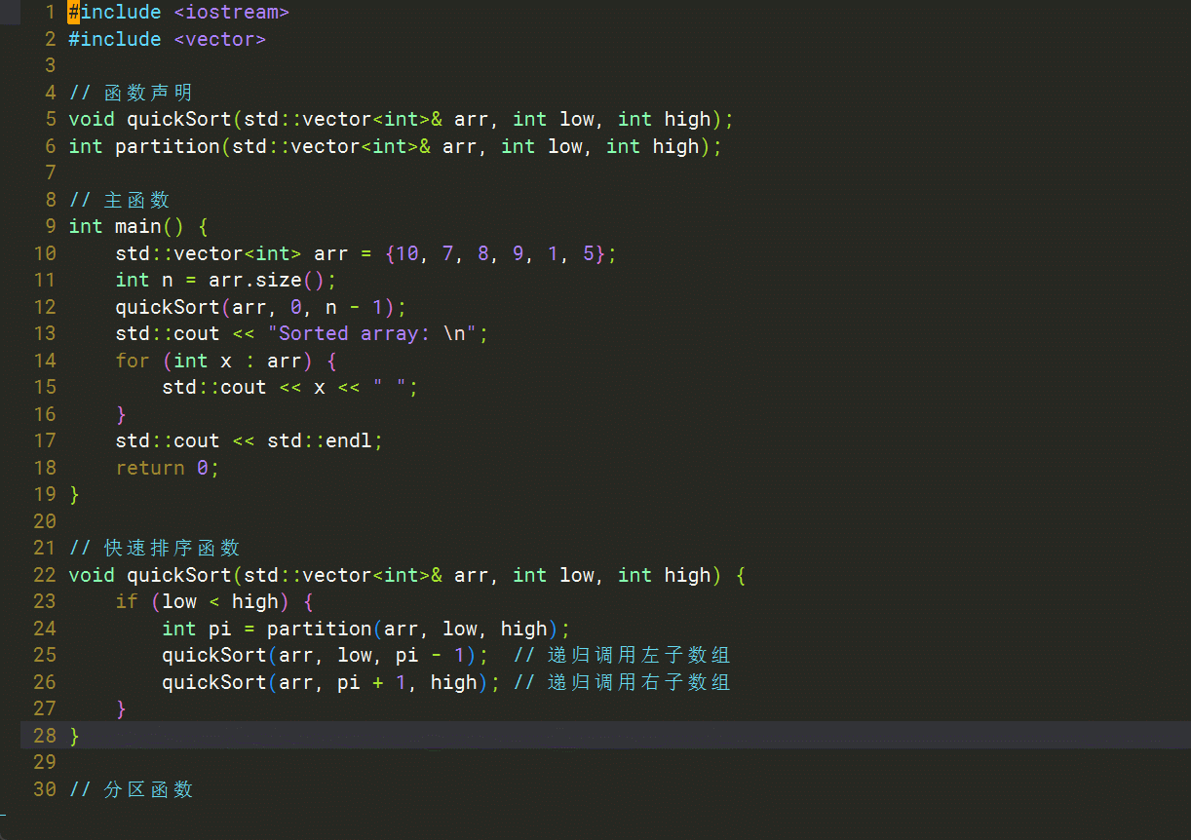The height and width of the screenshot is (840, 1191).
Task: Click the string "Sorted array: \n"
Action: coord(372,334)
